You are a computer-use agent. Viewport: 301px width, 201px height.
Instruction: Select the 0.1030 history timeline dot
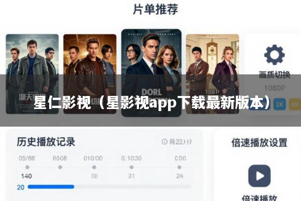tap(131, 167)
